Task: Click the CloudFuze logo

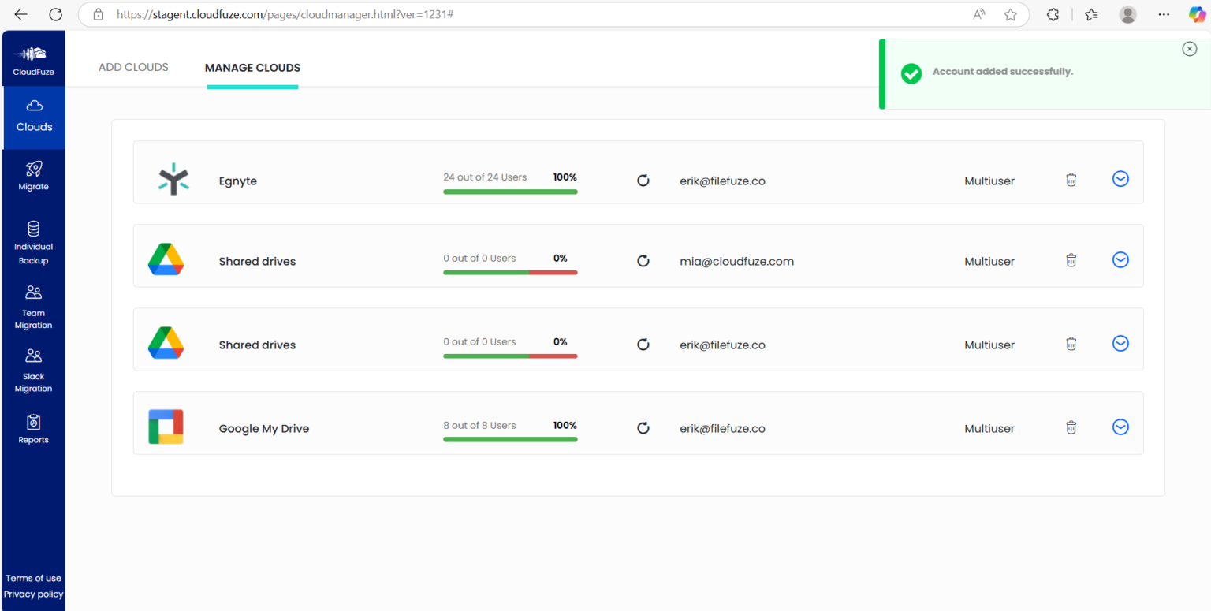Action: tap(33, 58)
